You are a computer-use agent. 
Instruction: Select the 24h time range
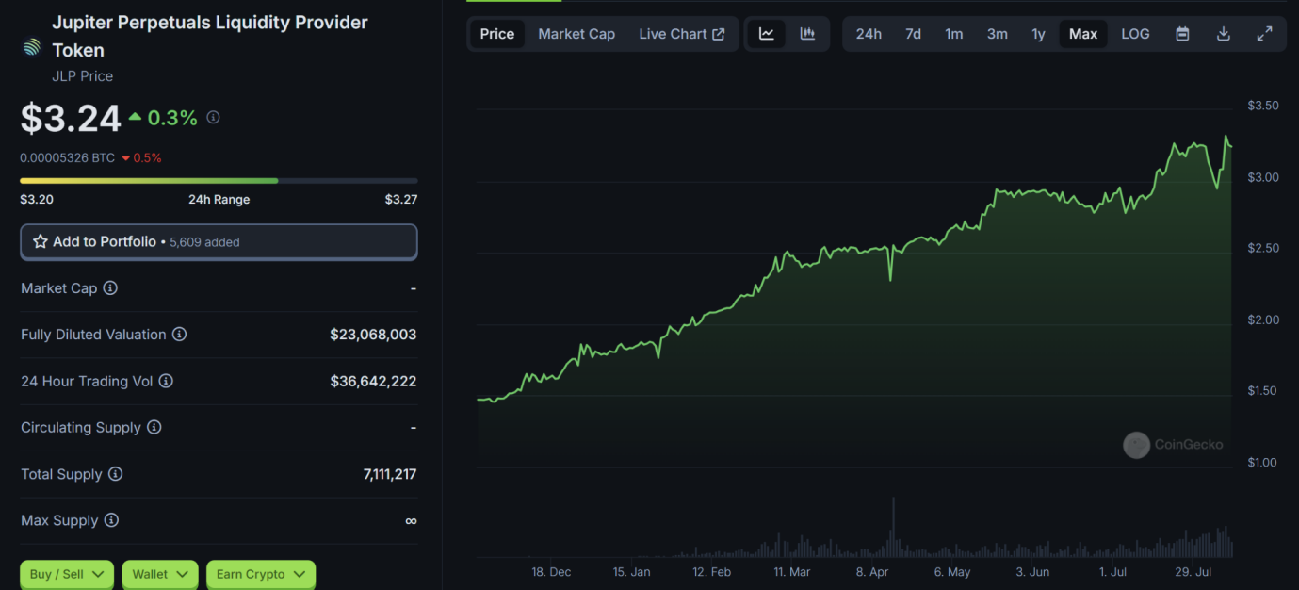869,34
